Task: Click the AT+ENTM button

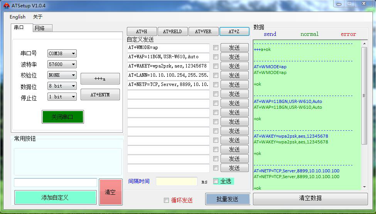Action: coord(100,94)
